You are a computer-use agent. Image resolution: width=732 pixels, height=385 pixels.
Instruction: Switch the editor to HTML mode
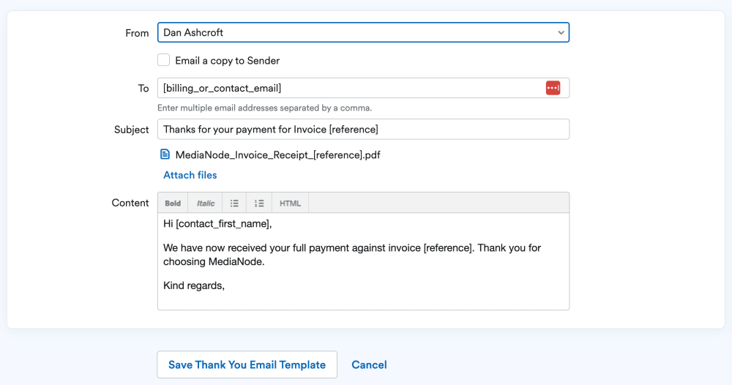click(x=290, y=203)
